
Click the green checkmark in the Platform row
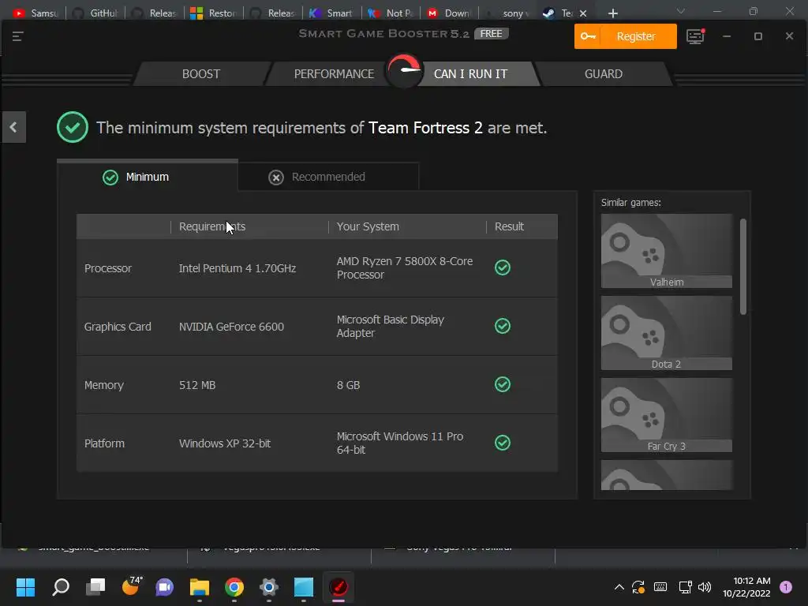tap(503, 443)
